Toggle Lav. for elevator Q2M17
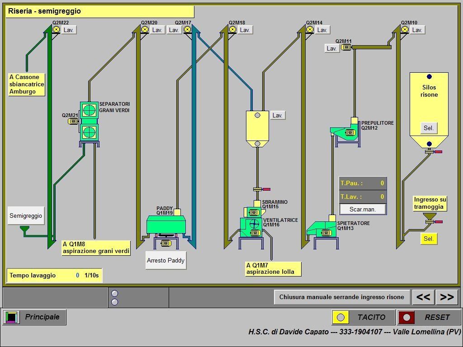The width and height of the screenshot is (463, 347). click(174, 30)
